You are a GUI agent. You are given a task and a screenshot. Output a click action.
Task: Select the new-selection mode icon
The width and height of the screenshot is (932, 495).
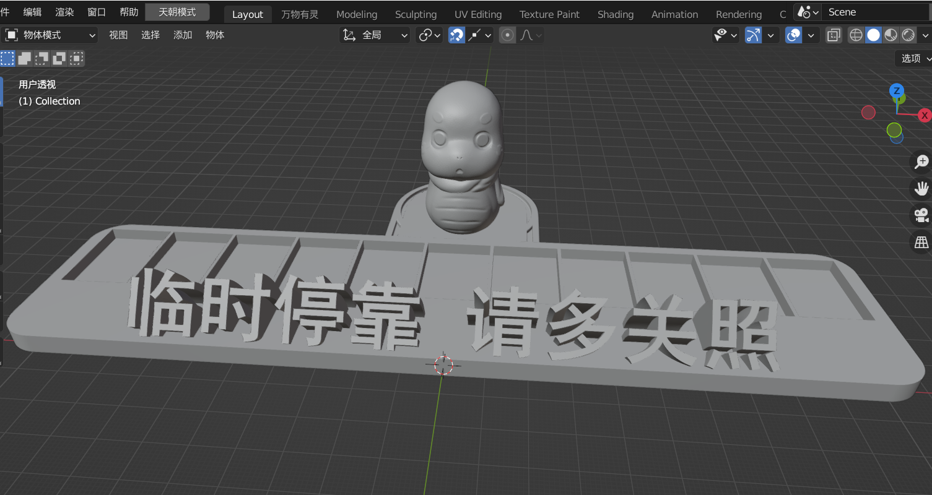click(x=7, y=59)
